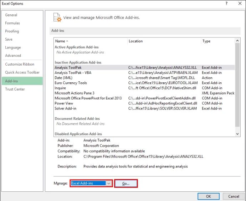Viewport: 246px width, 201px height.
Task: Click the full ANALYS32.XLL path in details
Action: (x=143, y=156)
